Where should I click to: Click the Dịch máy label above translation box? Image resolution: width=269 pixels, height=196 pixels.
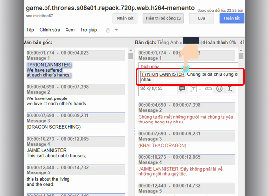pyautogui.click(x=150, y=66)
